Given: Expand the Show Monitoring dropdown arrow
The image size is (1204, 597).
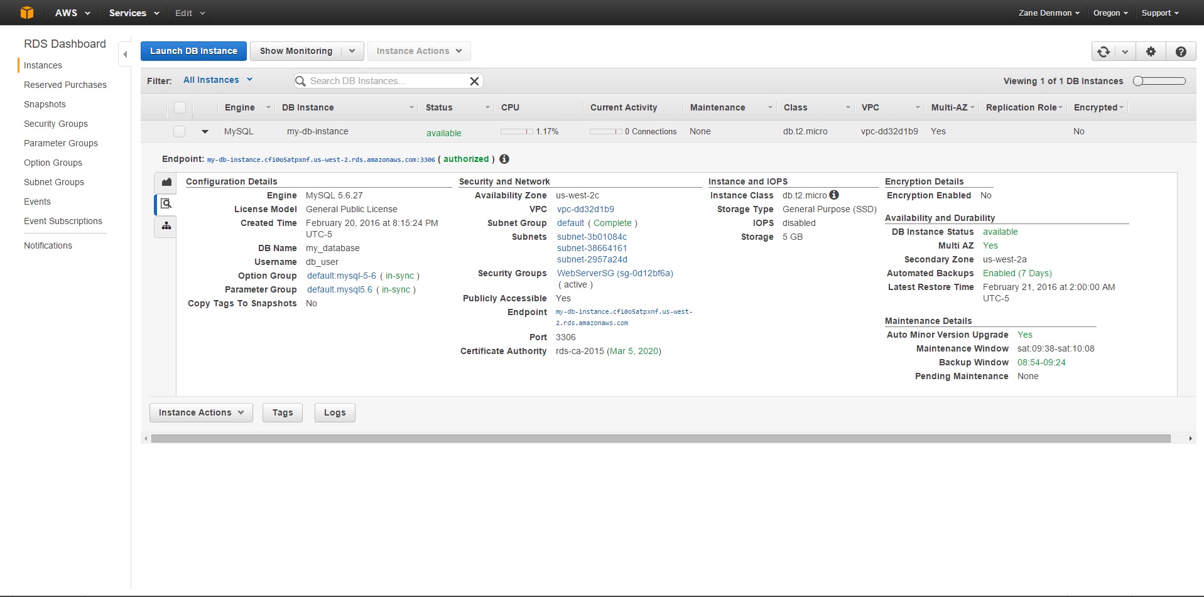Looking at the screenshot, I should pos(352,51).
